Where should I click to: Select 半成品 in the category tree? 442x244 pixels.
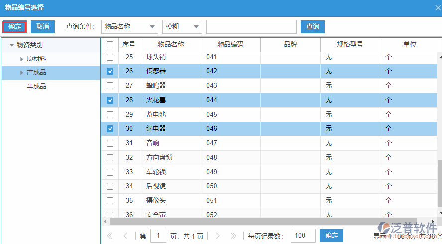tap(36, 87)
